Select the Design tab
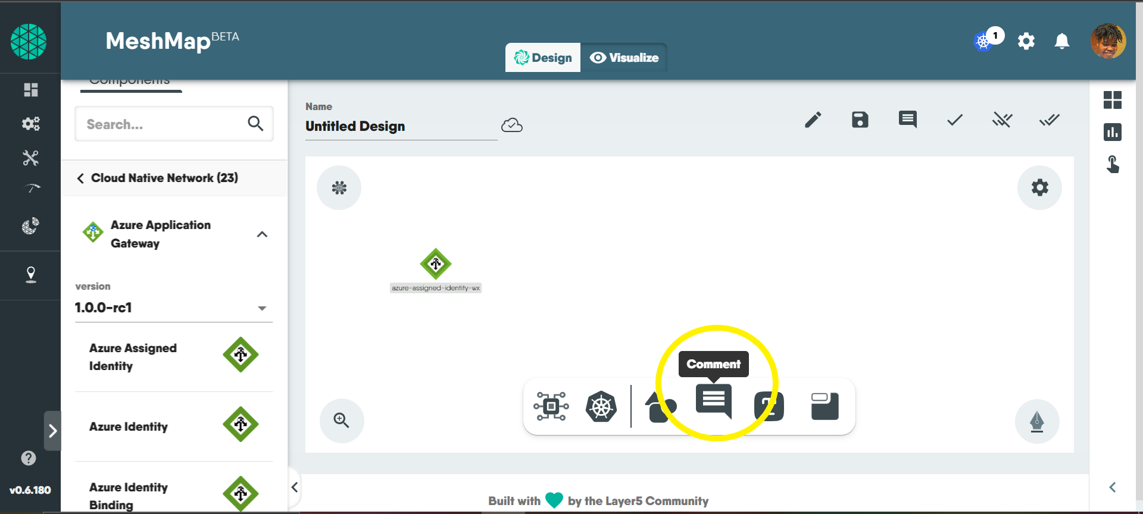Screen dimensions: 1143x514 click(x=543, y=58)
